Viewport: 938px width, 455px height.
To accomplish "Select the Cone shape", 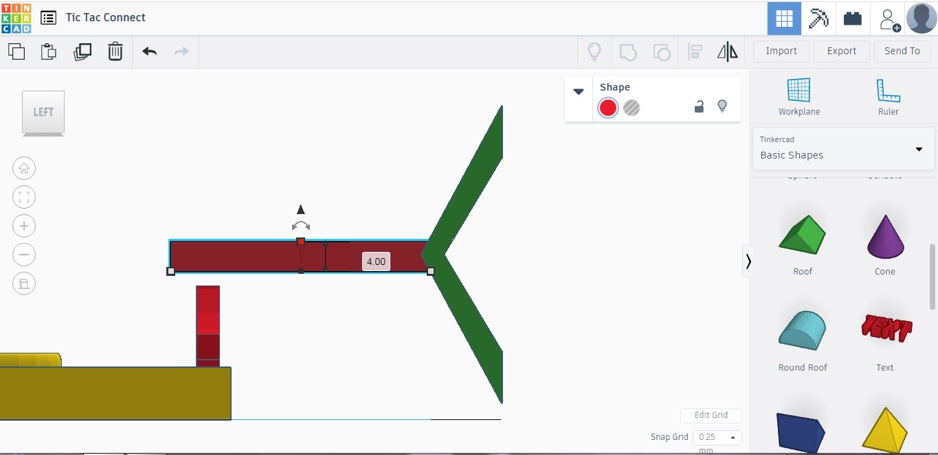I will coord(884,235).
